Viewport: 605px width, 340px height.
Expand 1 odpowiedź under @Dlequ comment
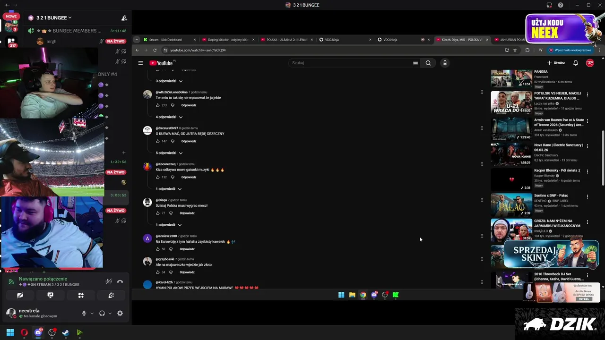pyautogui.click(x=169, y=225)
